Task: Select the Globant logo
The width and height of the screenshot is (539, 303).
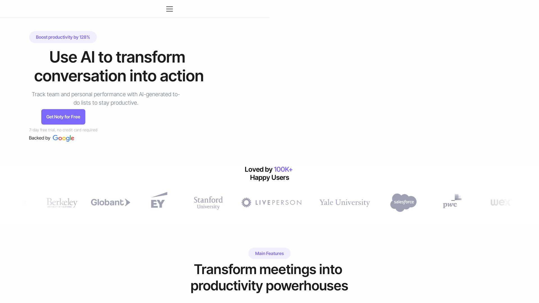Action: point(110,202)
